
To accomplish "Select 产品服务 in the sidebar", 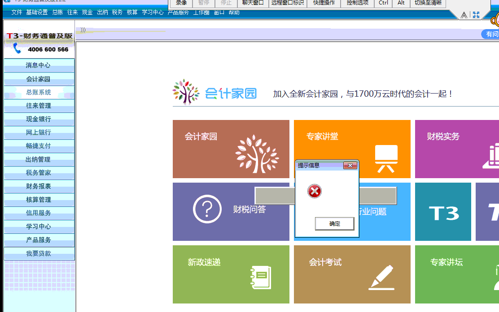I will (x=39, y=240).
